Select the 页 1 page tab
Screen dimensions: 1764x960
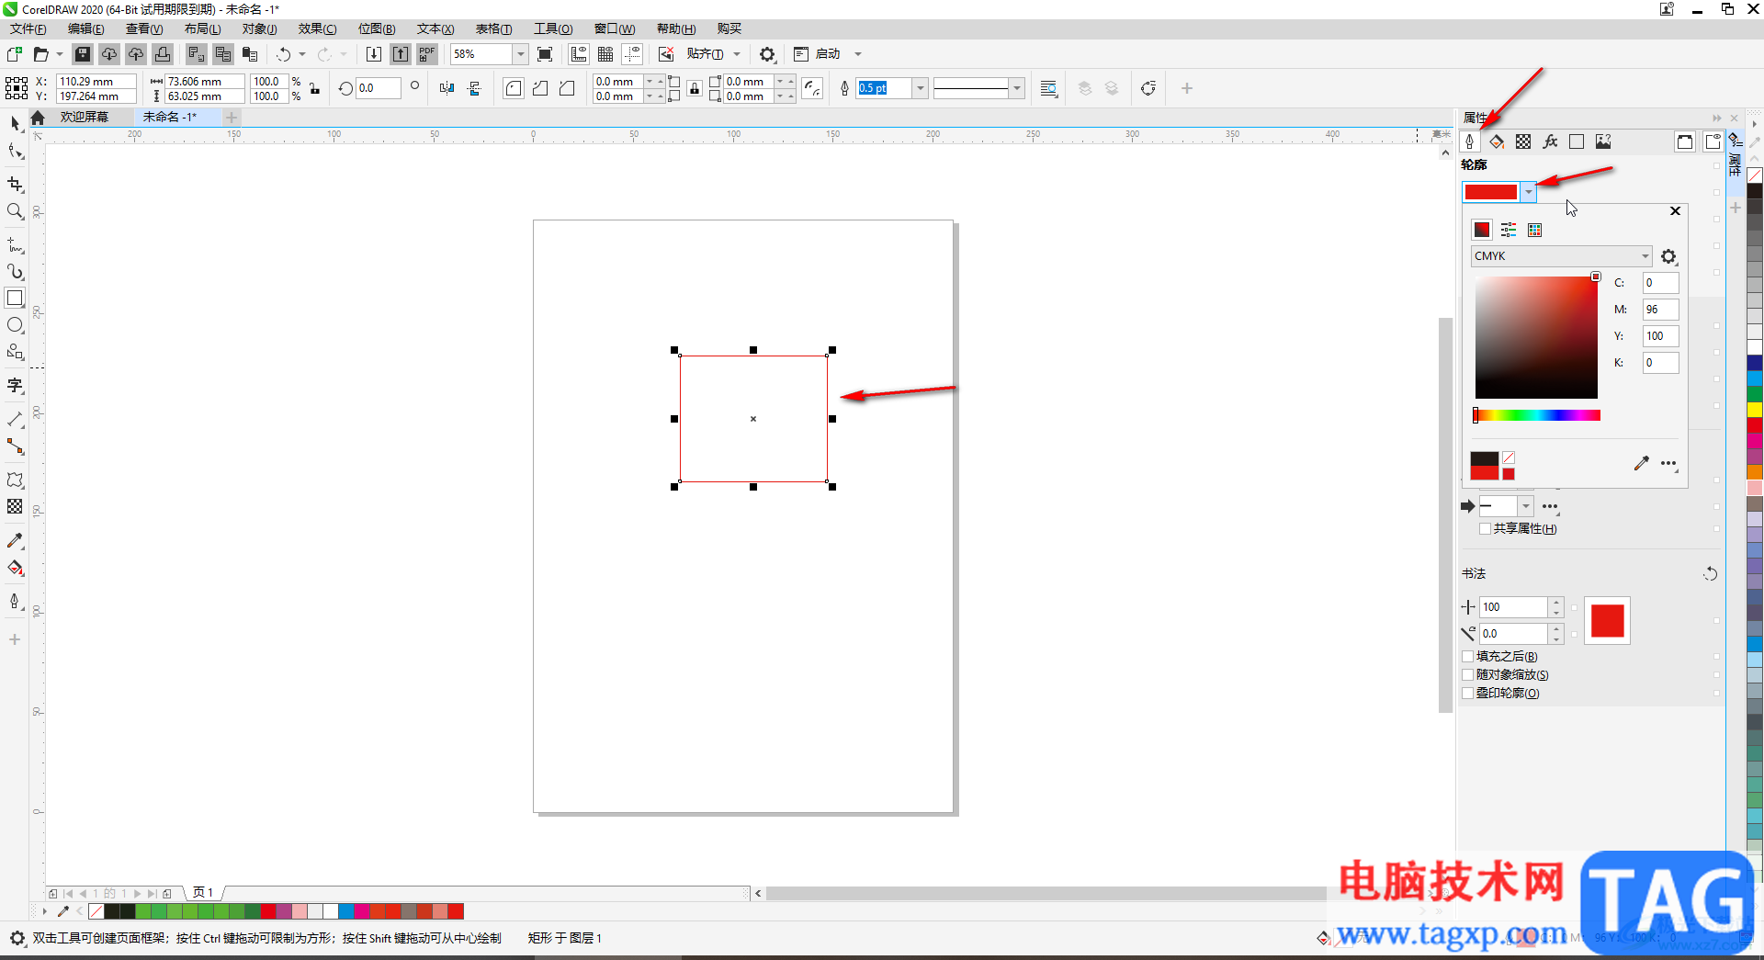tap(203, 892)
